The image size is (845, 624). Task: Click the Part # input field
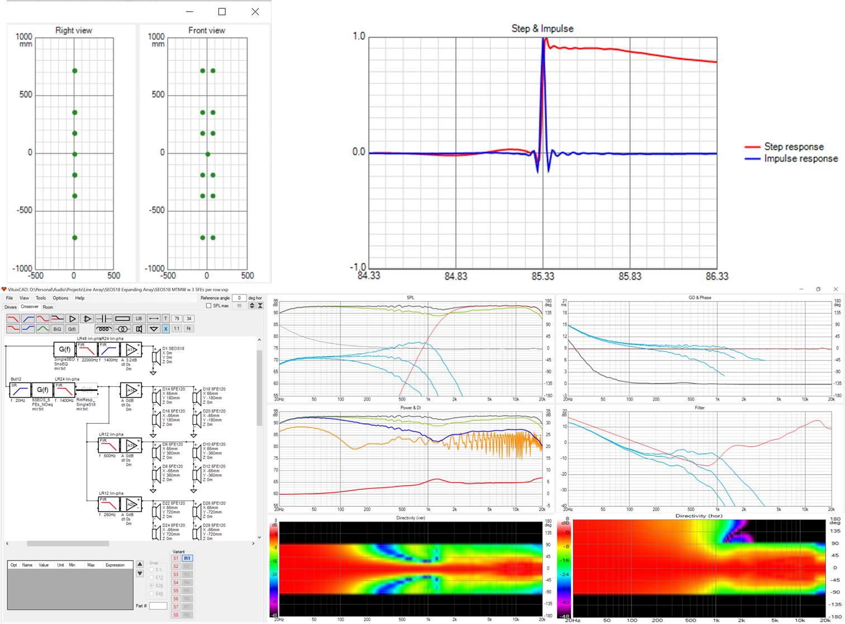point(158,606)
